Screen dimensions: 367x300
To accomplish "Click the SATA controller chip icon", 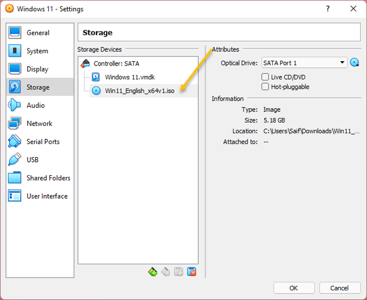I will pos(85,63).
